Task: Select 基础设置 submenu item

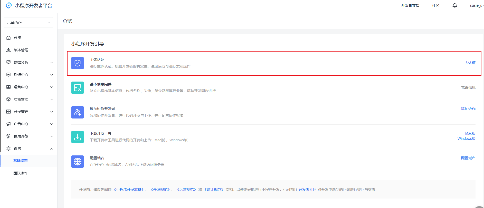Action: point(21,161)
